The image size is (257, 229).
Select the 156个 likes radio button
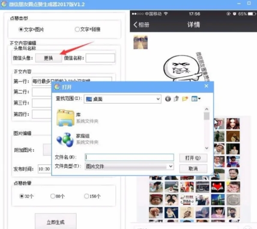[87, 196]
